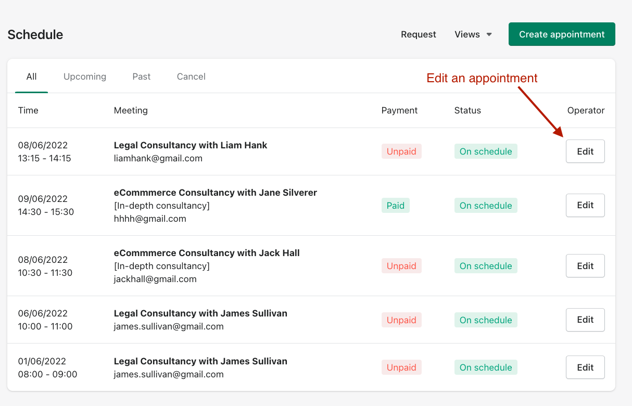Screen dimensions: 632x406
Task: Click the Views dropdown caret arrow
Action: 489,35
